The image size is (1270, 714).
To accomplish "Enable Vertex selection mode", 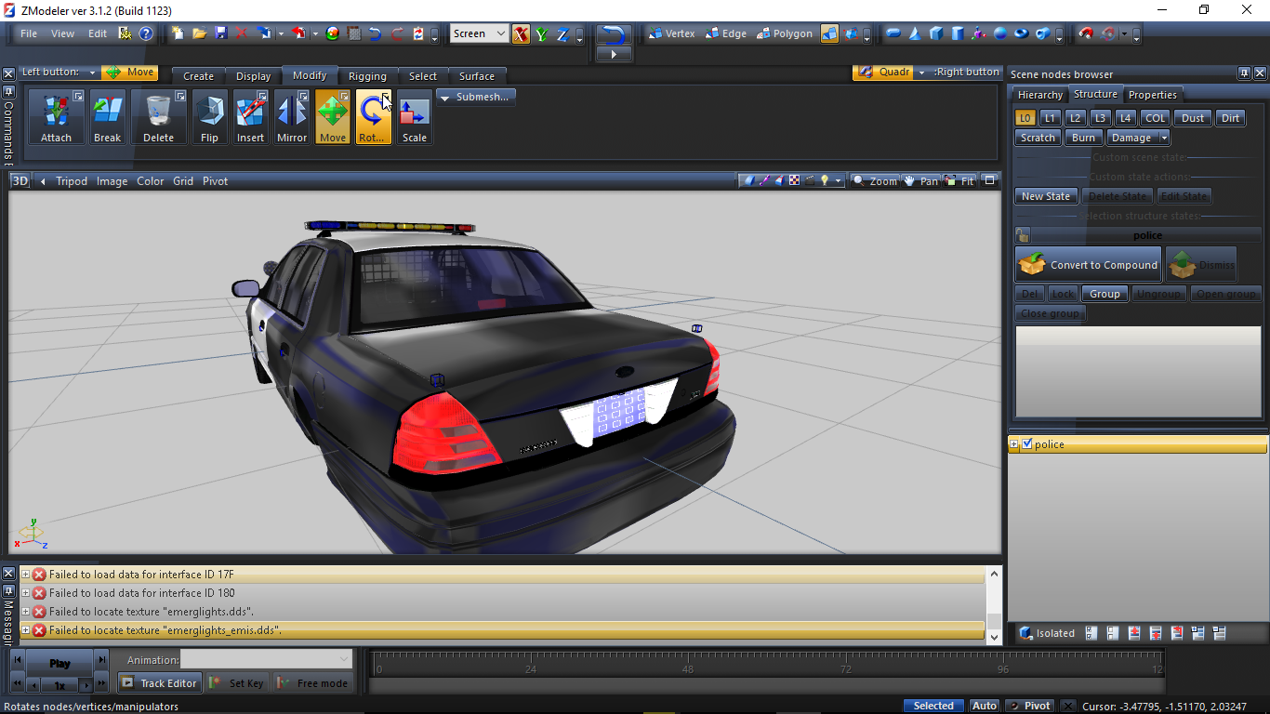I will click(670, 33).
